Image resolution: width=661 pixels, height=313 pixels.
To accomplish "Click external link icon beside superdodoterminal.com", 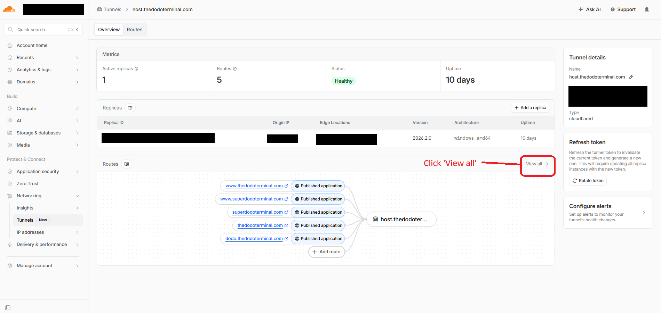I will coord(286,212).
